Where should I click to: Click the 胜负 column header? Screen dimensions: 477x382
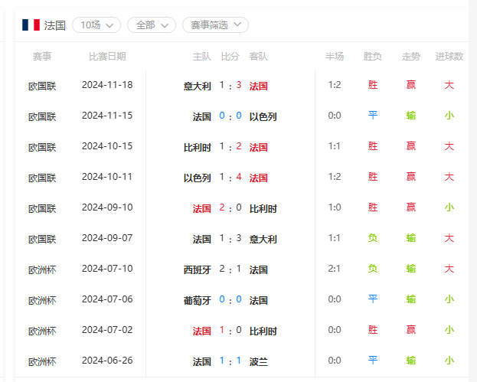(x=372, y=56)
